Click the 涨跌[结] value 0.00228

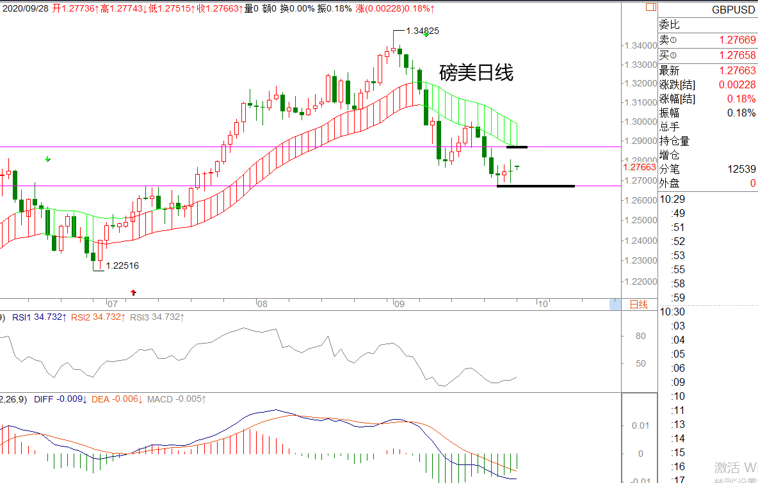[738, 84]
